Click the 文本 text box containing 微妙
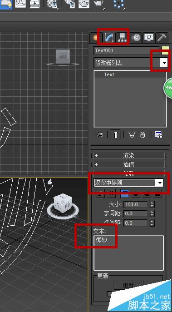 point(128,253)
